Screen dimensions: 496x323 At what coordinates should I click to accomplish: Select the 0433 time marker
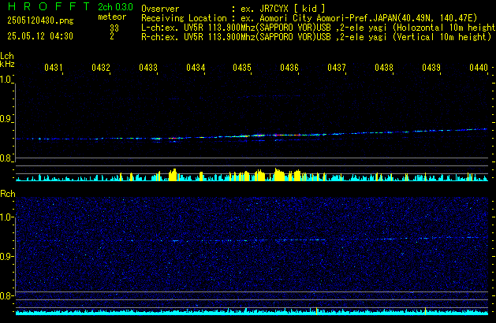pyautogui.click(x=148, y=68)
